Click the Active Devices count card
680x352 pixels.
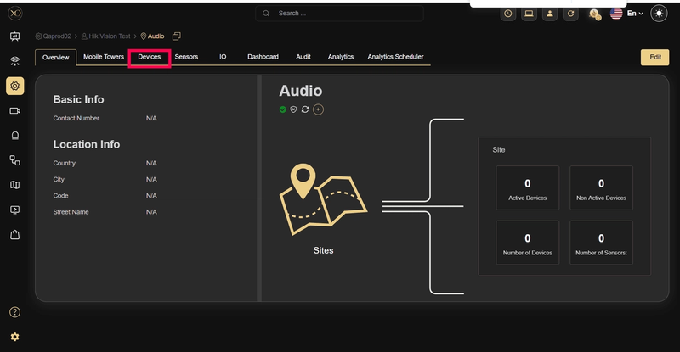coord(527,188)
